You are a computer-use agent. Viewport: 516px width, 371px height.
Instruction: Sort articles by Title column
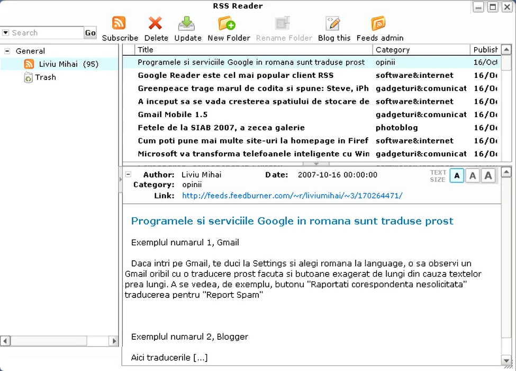(x=253, y=50)
